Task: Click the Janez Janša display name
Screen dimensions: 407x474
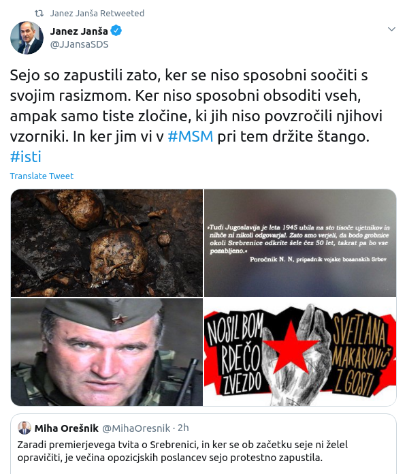Action: tap(79, 31)
